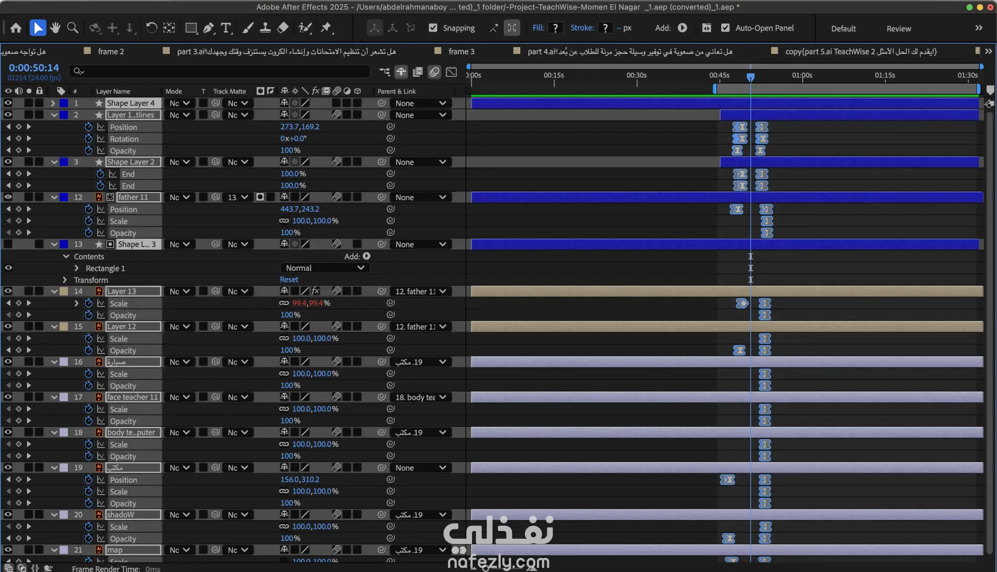Select the Hand tool

(x=55, y=28)
